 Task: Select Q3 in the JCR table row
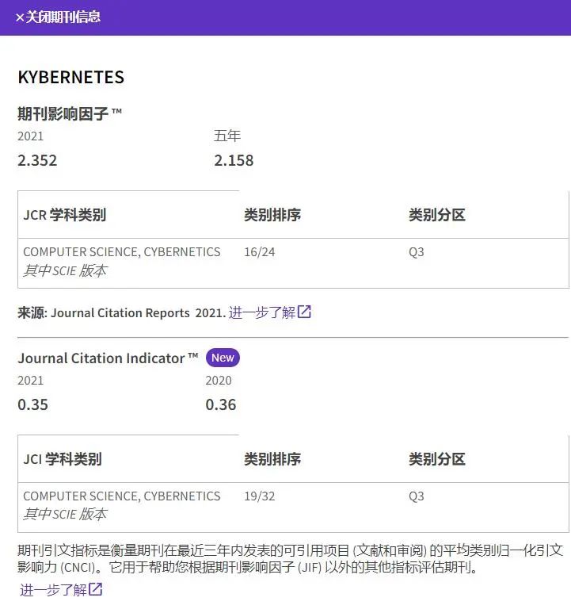coord(417,251)
